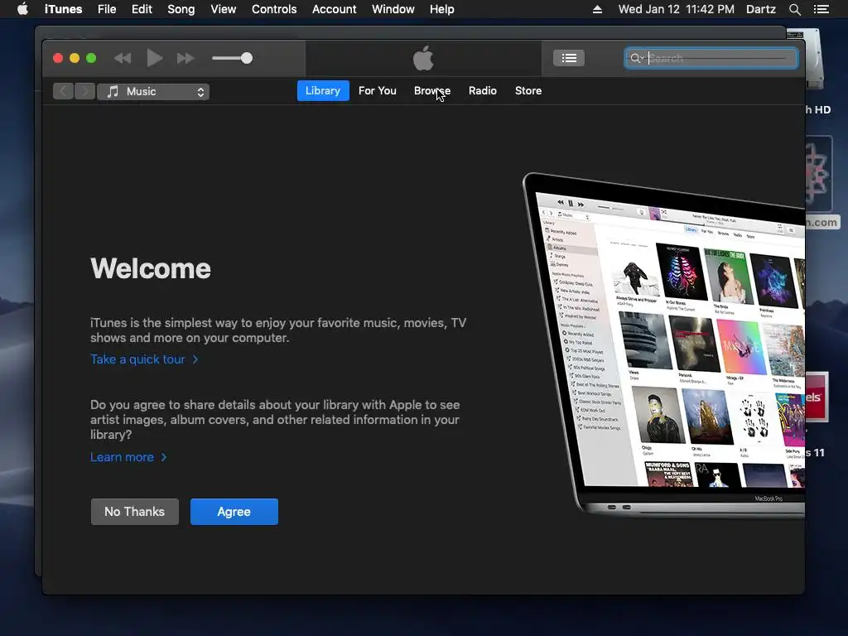Open the Controls menu

tap(274, 9)
